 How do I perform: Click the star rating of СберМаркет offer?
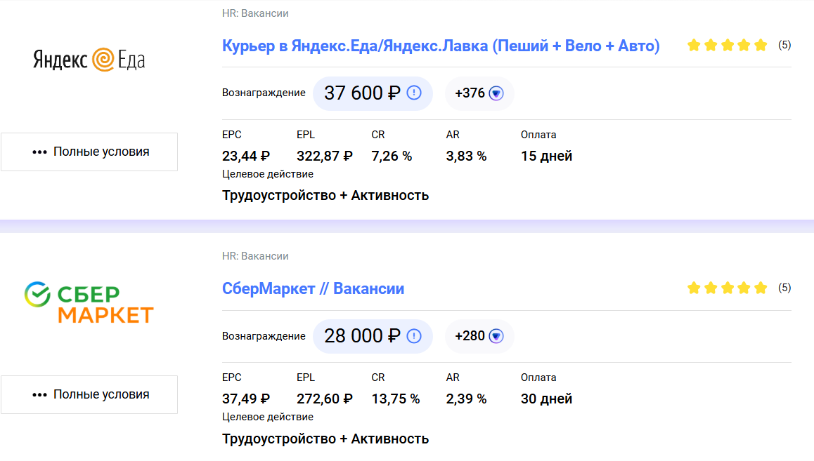click(x=727, y=288)
